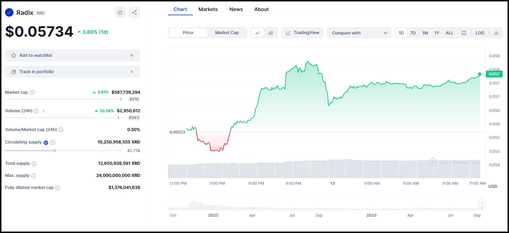Click the 42.71% supply percentage
This screenshot has width=509, height=233.
133,151
